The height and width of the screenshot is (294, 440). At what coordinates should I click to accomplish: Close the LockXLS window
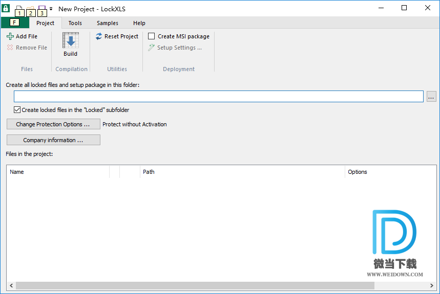428,8
